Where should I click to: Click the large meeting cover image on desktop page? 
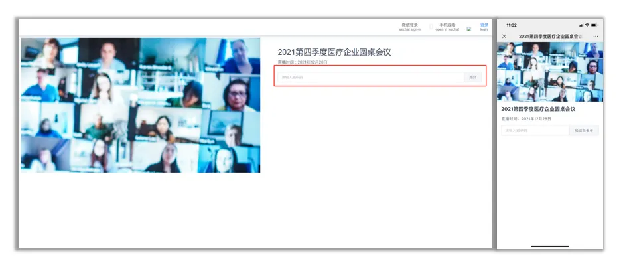(141, 106)
